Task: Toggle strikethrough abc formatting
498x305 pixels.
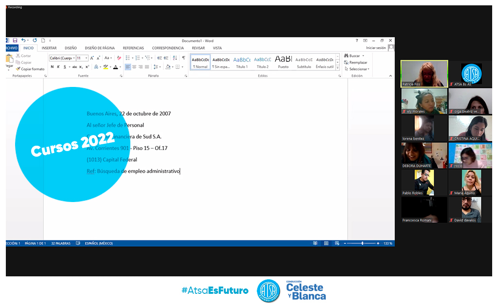Action: [x=74, y=67]
